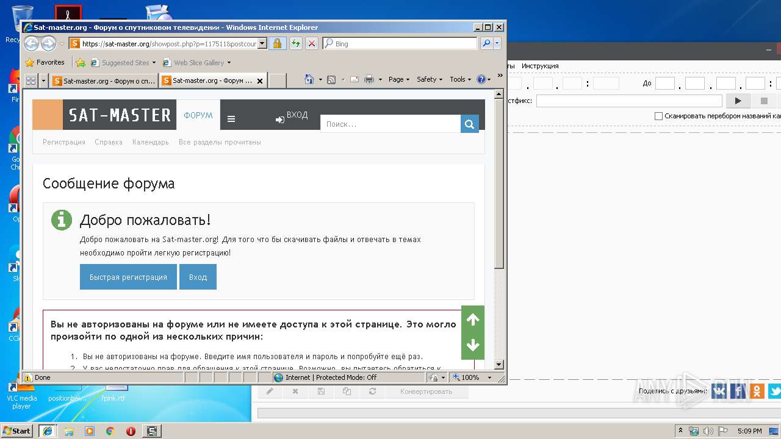781x439 pixels.
Task: Click the ВХОД login link in header
Action: coord(292,115)
